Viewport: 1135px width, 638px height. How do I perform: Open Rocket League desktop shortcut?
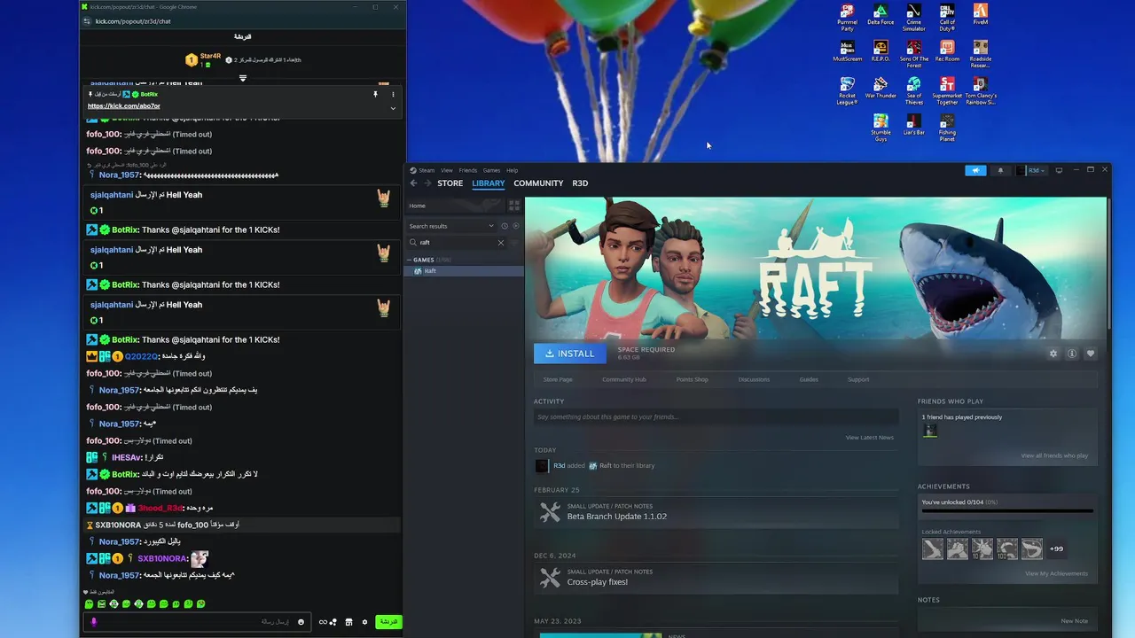pos(847,91)
